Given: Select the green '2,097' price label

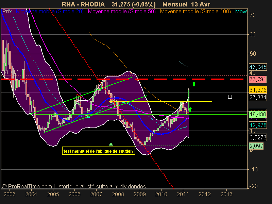Looking at the screenshot, I should coord(256,146).
